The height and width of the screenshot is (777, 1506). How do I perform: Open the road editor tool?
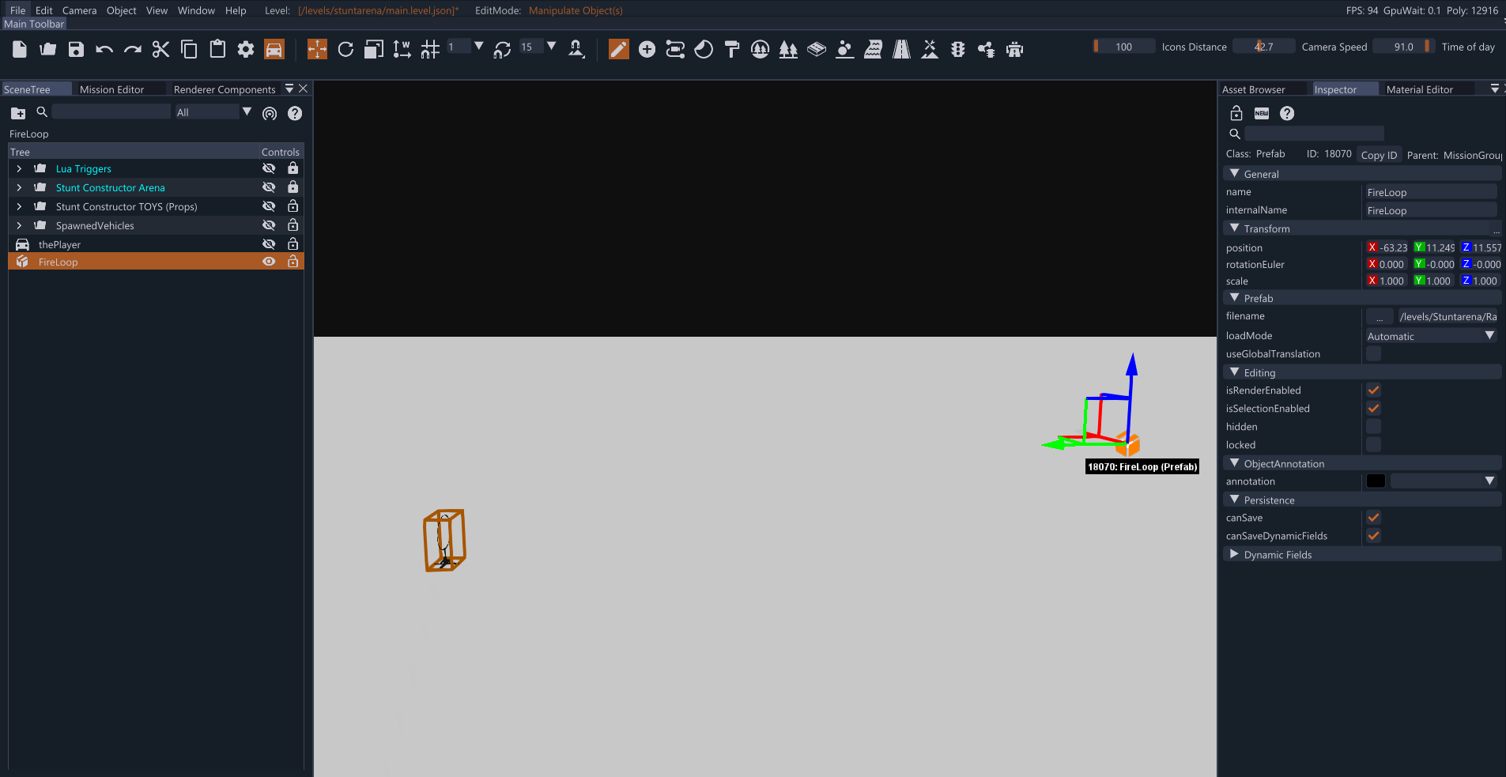click(901, 49)
